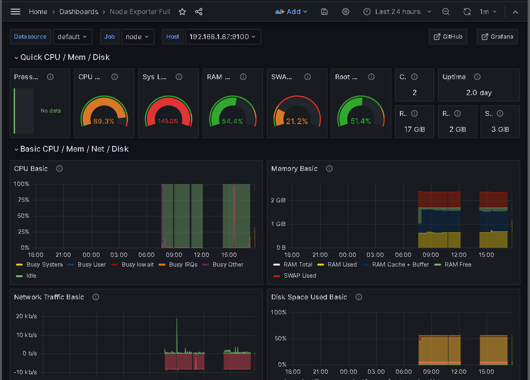The width and height of the screenshot is (530, 380).
Task: Click the Datasource variable label
Action: [x=30, y=37]
